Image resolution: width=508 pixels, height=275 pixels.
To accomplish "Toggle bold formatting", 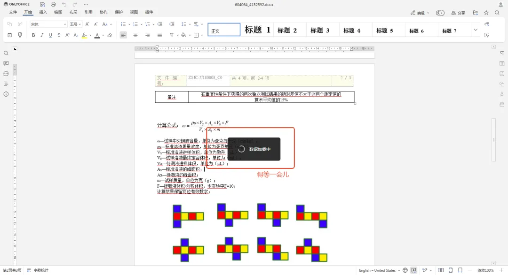I will tap(33, 35).
